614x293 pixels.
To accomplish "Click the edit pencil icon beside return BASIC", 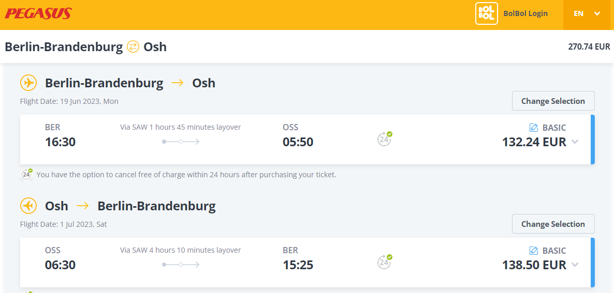I will point(533,251).
